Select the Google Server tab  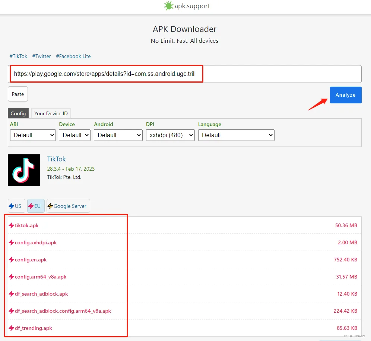[68, 206]
